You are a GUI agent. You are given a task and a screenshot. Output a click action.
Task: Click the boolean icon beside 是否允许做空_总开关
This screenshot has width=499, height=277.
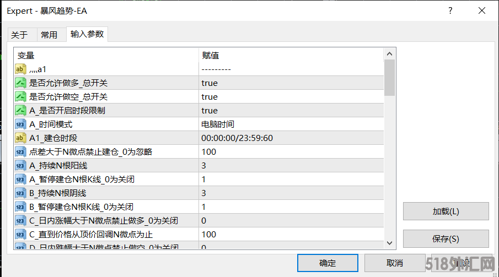(x=20, y=96)
